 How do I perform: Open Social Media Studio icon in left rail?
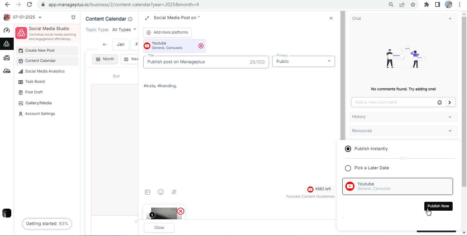tap(6, 44)
